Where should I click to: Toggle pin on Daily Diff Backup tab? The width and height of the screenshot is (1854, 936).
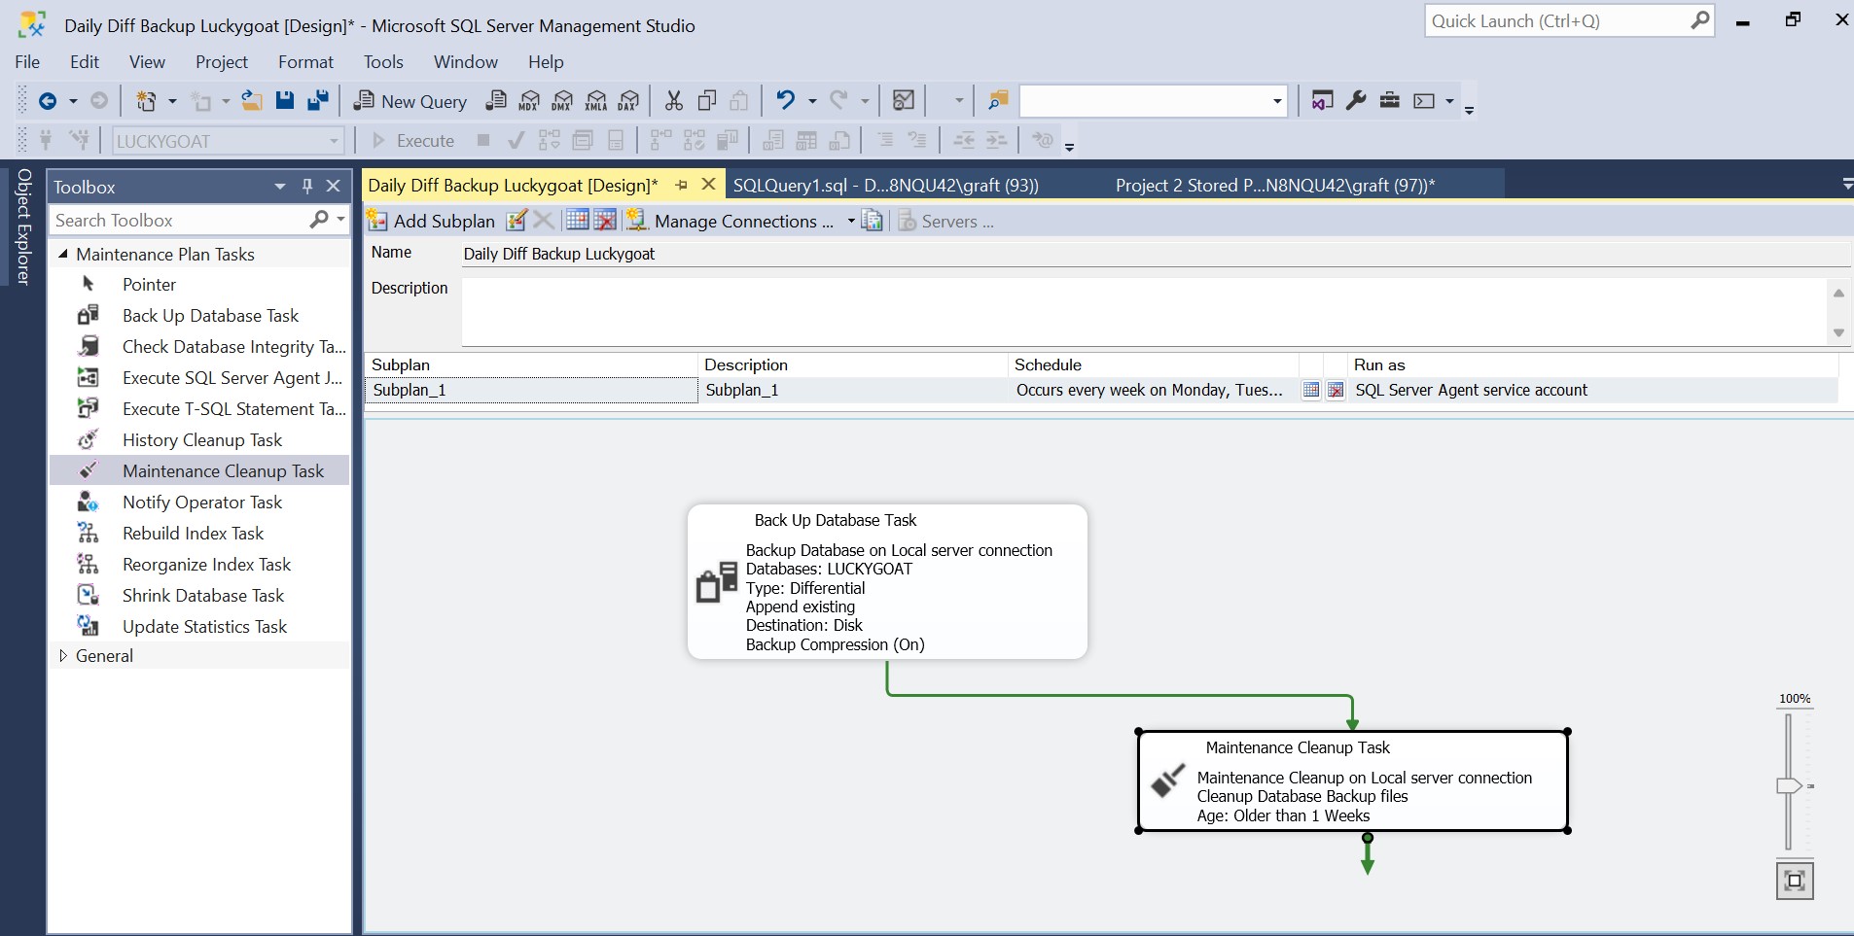(x=682, y=185)
